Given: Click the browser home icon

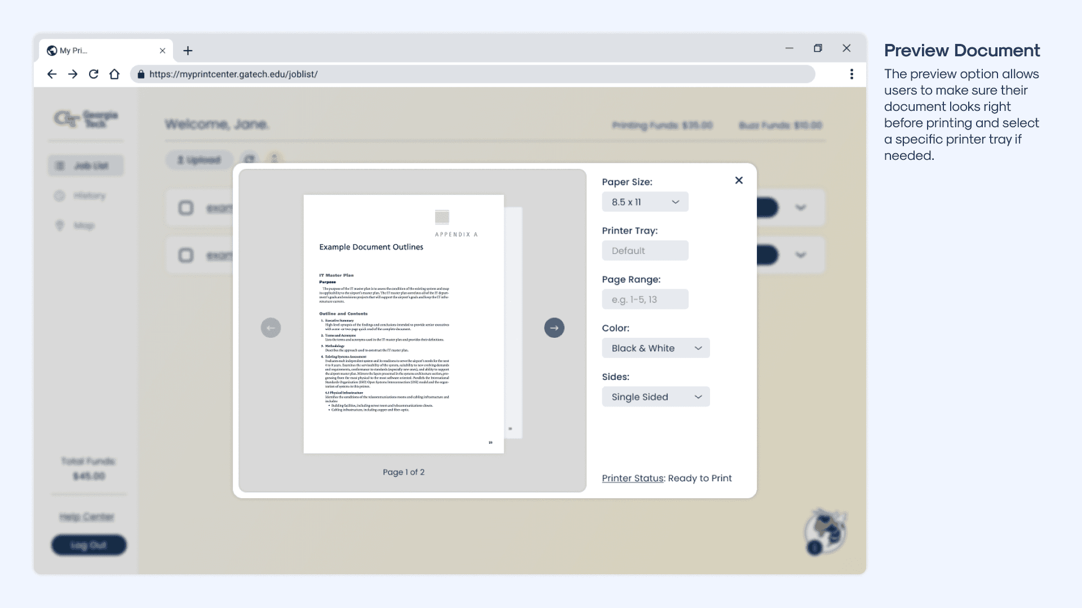Looking at the screenshot, I should click(x=114, y=74).
